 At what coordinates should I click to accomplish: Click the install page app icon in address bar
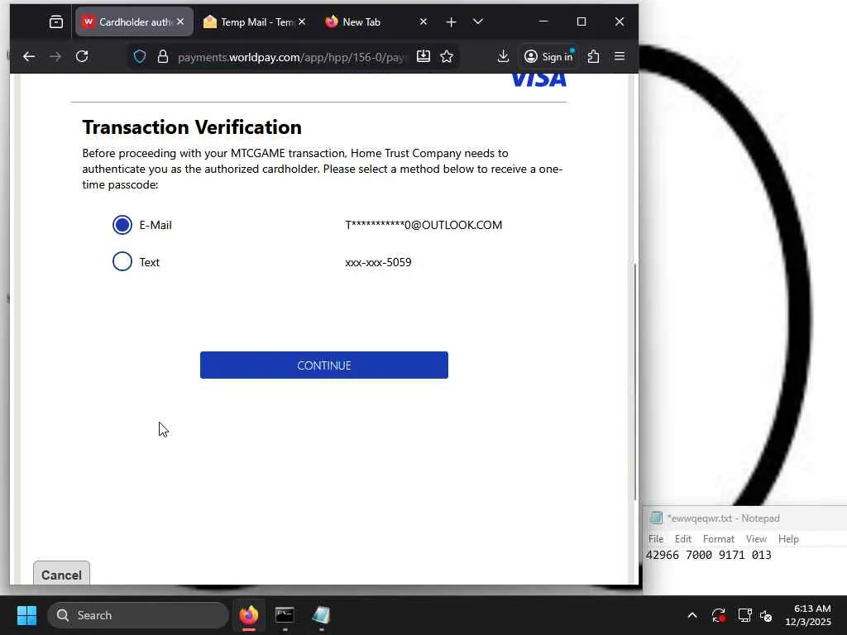[x=423, y=57]
